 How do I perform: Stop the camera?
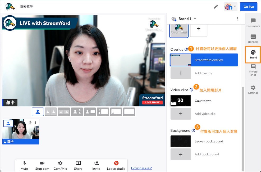click(42, 165)
